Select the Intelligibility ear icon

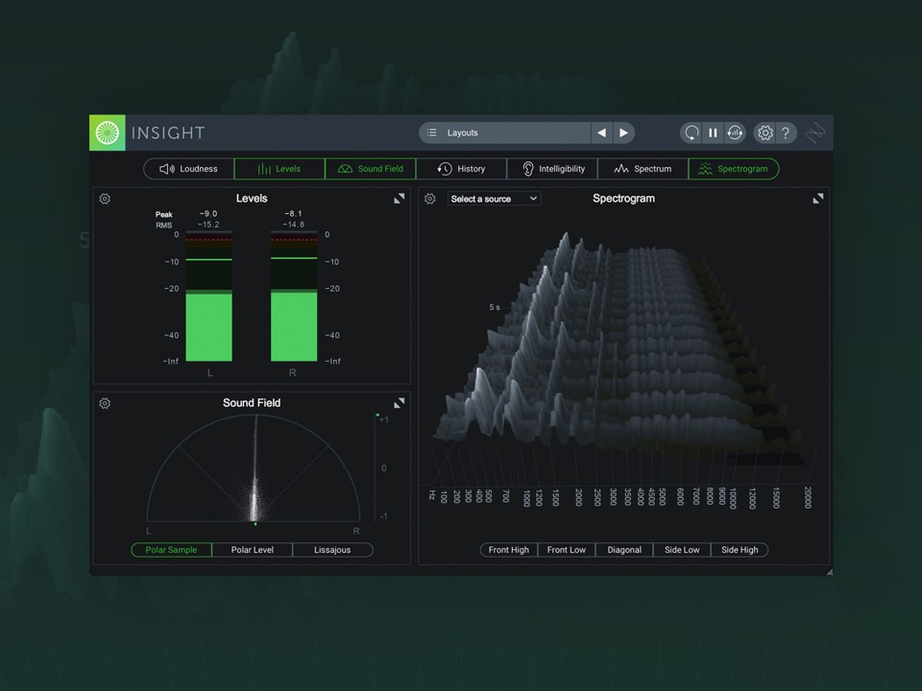529,168
